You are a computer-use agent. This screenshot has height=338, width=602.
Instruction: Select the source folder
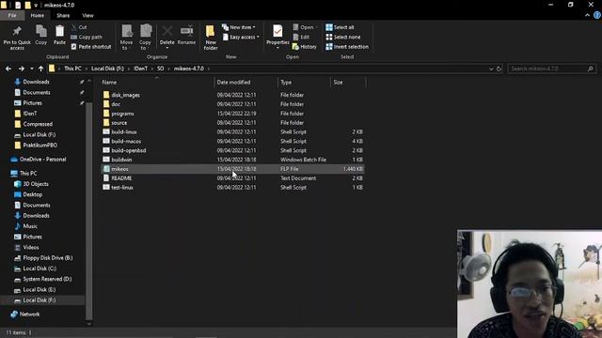coord(232,123)
